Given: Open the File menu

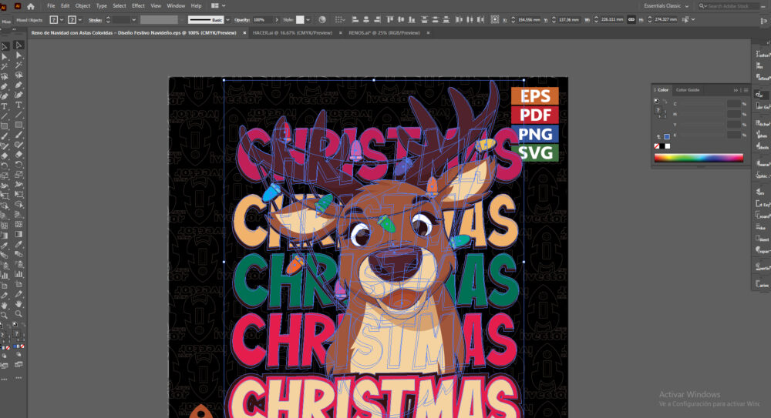Looking at the screenshot, I should [x=51, y=6].
